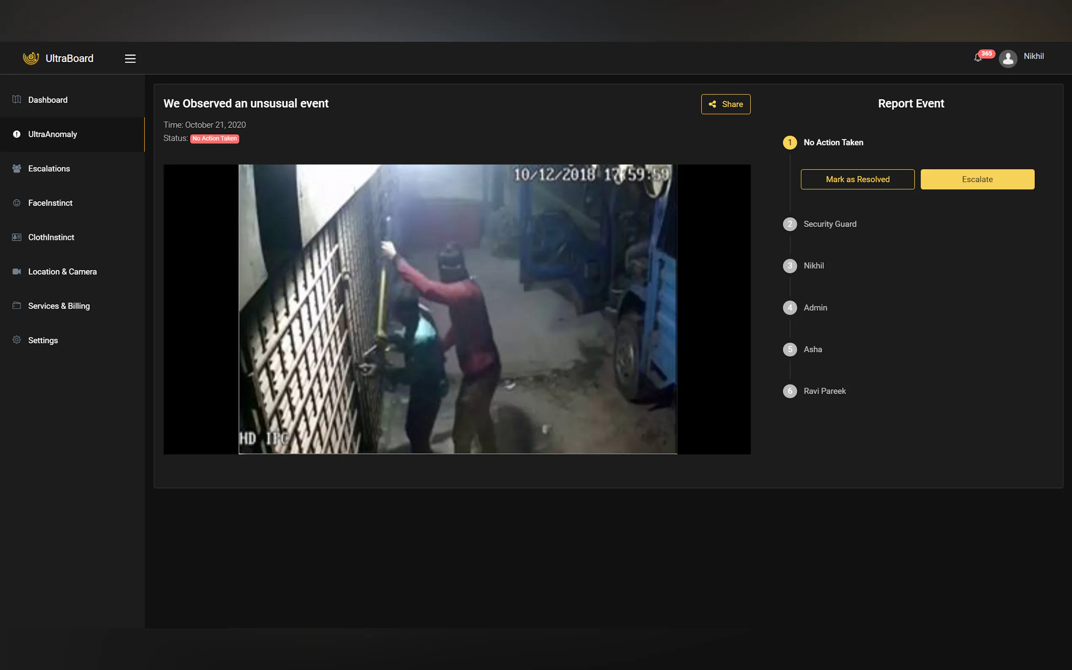Click Mark as Resolved button
The width and height of the screenshot is (1072, 670).
point(857,179)
